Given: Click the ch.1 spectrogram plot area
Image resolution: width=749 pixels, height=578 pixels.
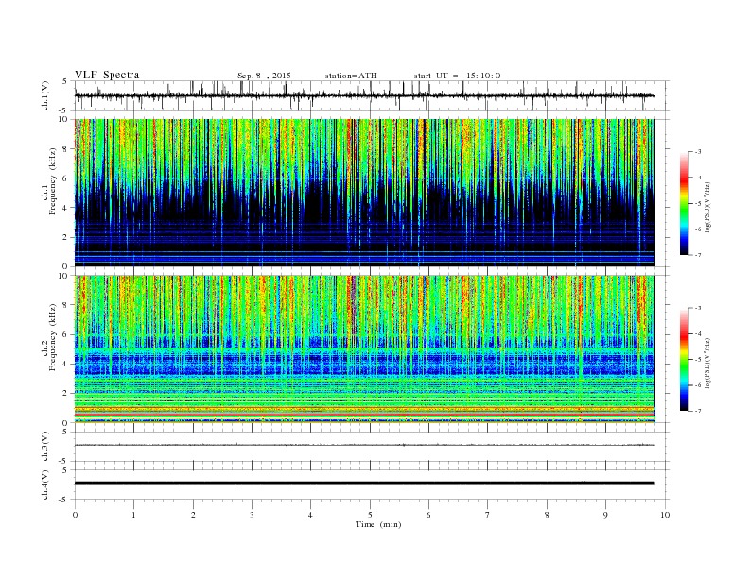Looking at the screenshot, I should [x=365, y=193].
